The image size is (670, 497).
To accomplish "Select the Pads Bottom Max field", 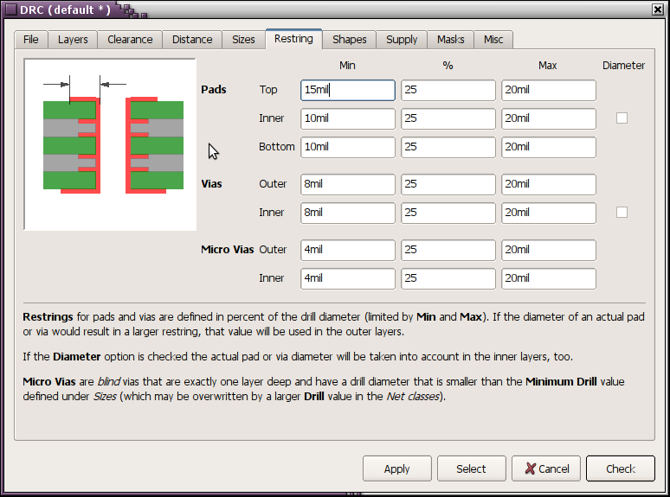I will tap(548, 147).
